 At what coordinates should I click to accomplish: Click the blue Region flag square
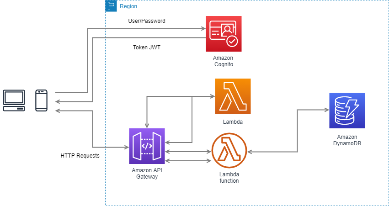111,6
